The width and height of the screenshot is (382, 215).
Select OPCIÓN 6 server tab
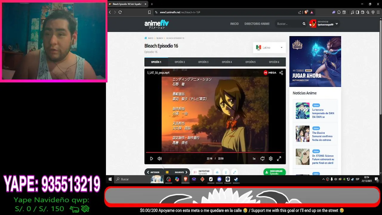[274, 62]
